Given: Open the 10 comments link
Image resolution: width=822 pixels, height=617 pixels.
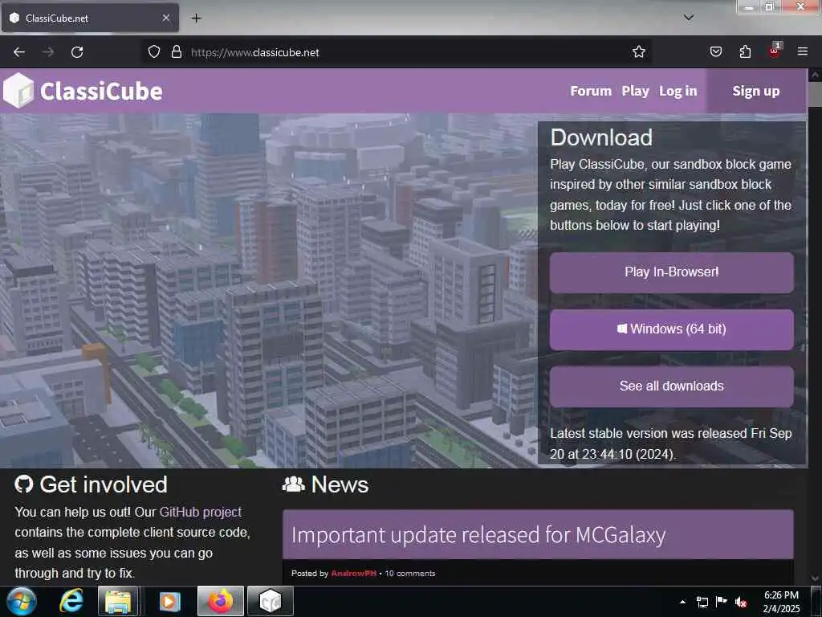Looking at the screenshot, I should coord(410,574).
